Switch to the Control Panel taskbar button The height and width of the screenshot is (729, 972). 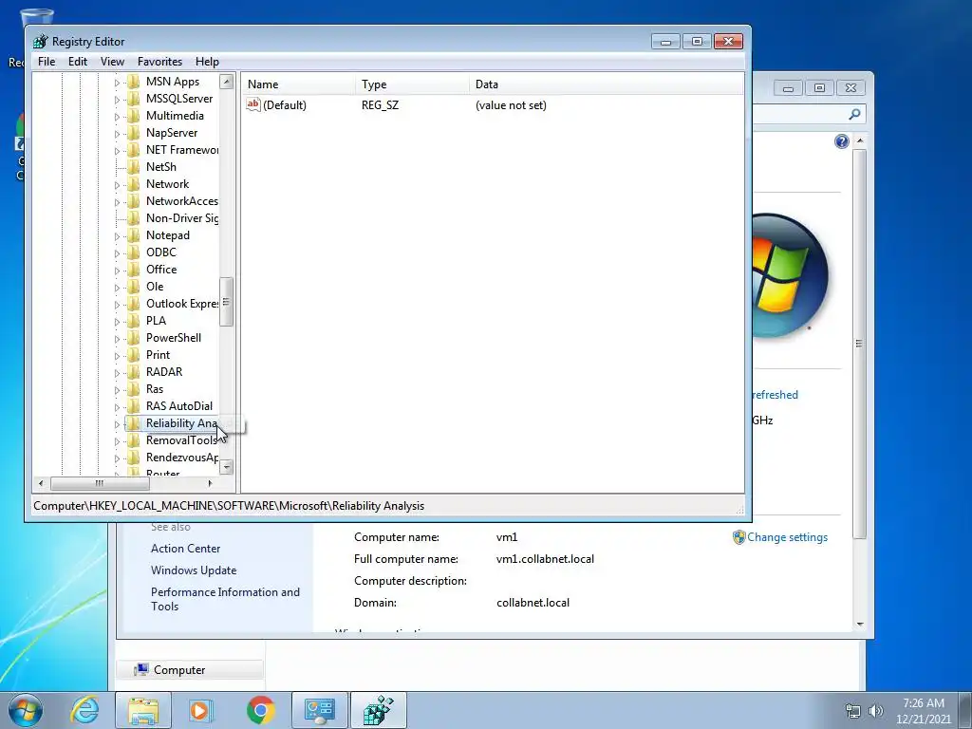click(x=319, y=710)
